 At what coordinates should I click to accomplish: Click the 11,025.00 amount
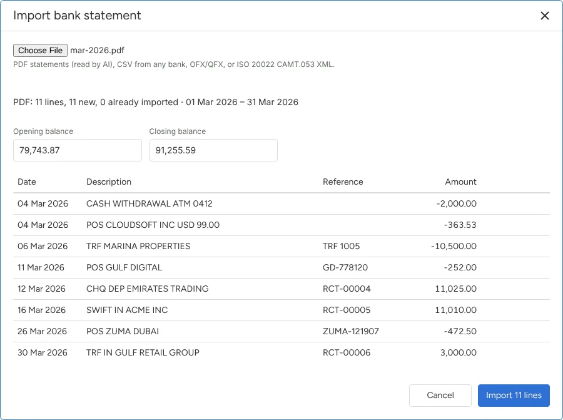click(x=455, y=289)
